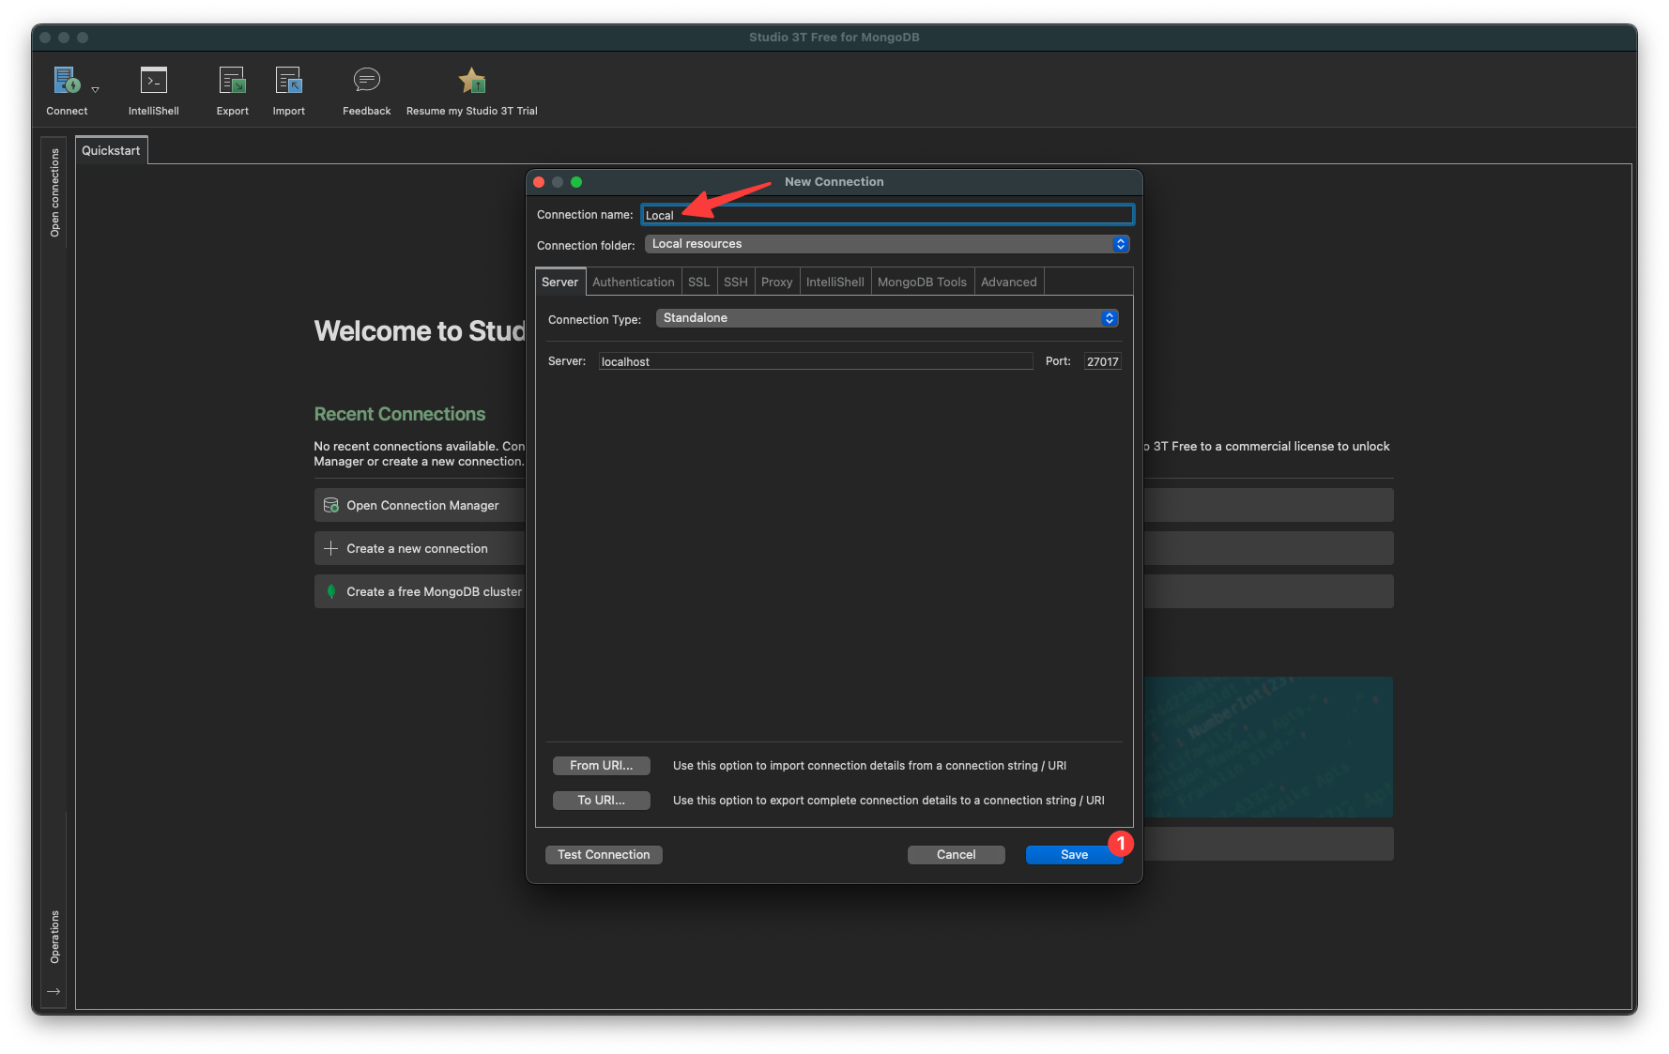The height and width of the screenshot is (1054, 1669).
Task: Click the MongoDB leaf icon for free cluster
Action: pyautogui.click(x=331, y=591)
